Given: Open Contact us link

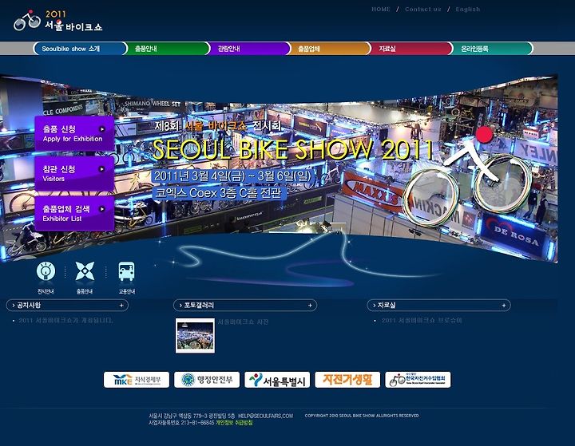Looking at the screenshot, I should [422, 9].
